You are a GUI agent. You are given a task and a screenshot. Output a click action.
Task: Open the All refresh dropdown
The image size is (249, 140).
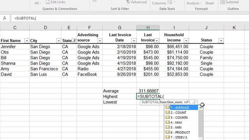(x=38, y=3)
